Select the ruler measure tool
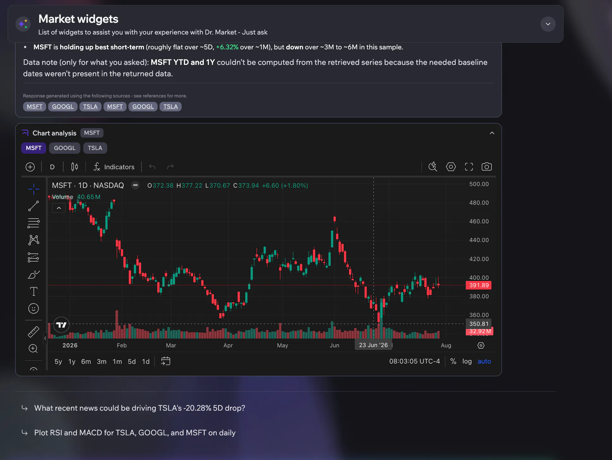Viewport: 612px width, 460px height. [x=34, y=332]
